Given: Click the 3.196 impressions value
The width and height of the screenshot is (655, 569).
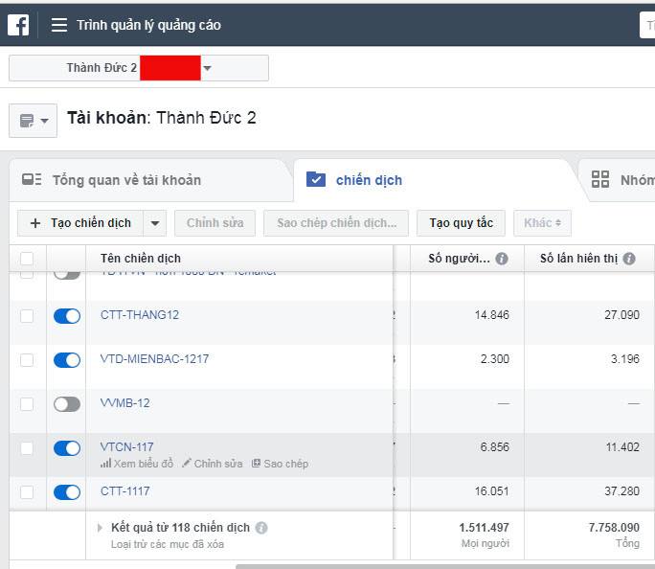Looking at the screenshot, I should tap(625, 359).
